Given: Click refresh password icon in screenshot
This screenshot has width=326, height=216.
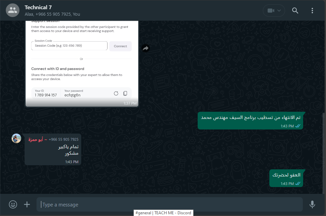Looking at the screenshot, I should (x=116, y=93).
